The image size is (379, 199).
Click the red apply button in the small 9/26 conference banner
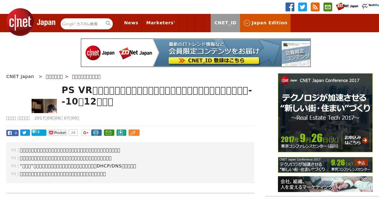pos(361,163)
